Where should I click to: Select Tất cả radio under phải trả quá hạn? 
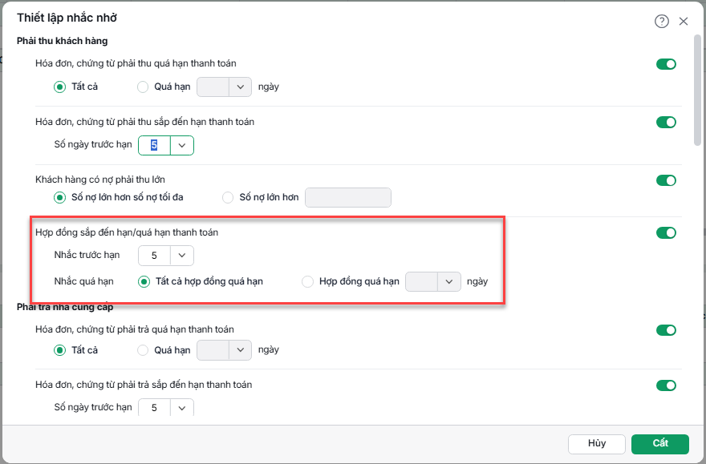[60, 350]
